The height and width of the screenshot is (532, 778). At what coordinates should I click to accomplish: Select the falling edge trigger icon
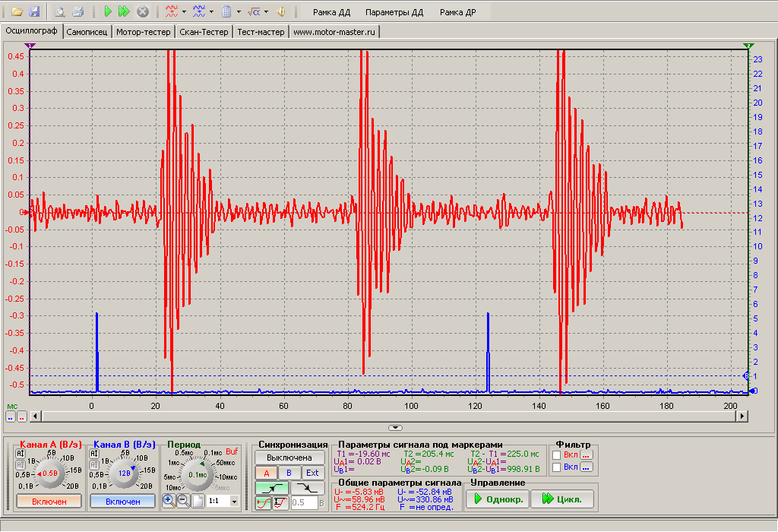(x=308, y=488)
